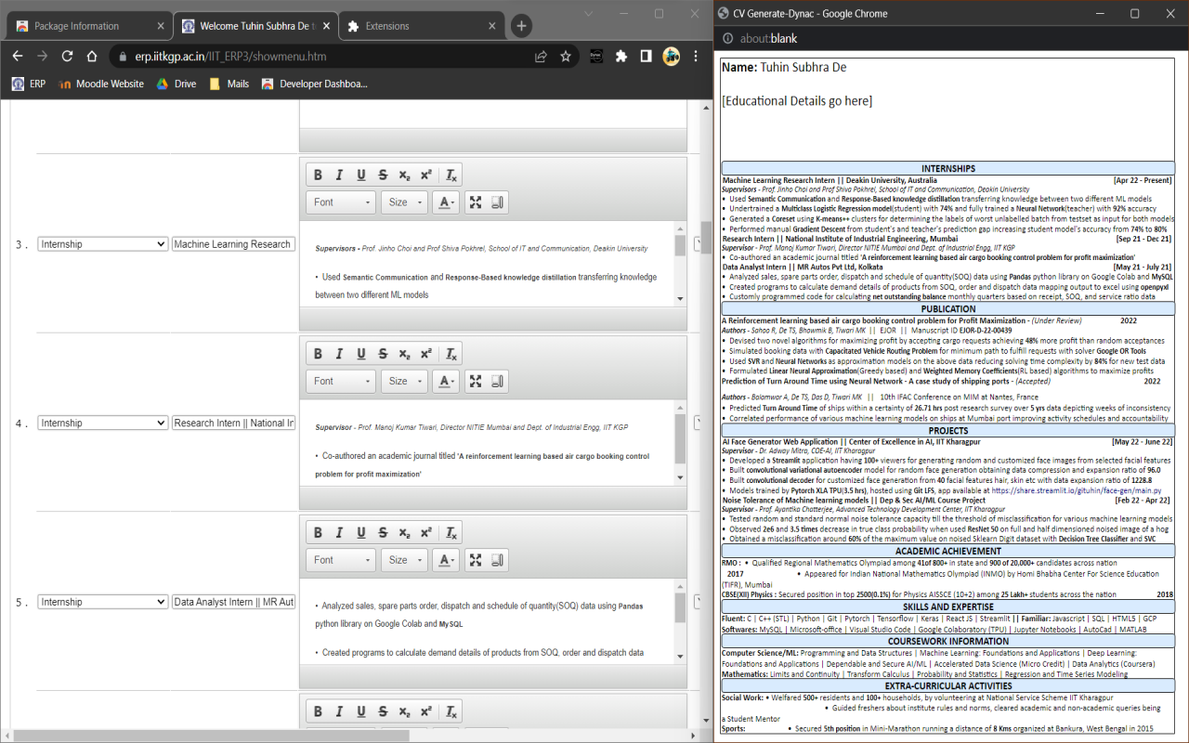The height and width of the screenshot is (743, 1189).
Task: Toggle bold in row 3 editor
Action: point(318,176)
